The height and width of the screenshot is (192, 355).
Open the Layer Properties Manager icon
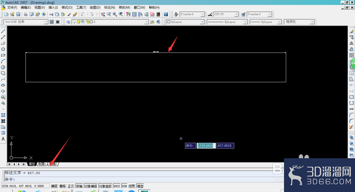click(x=68, y=22)
